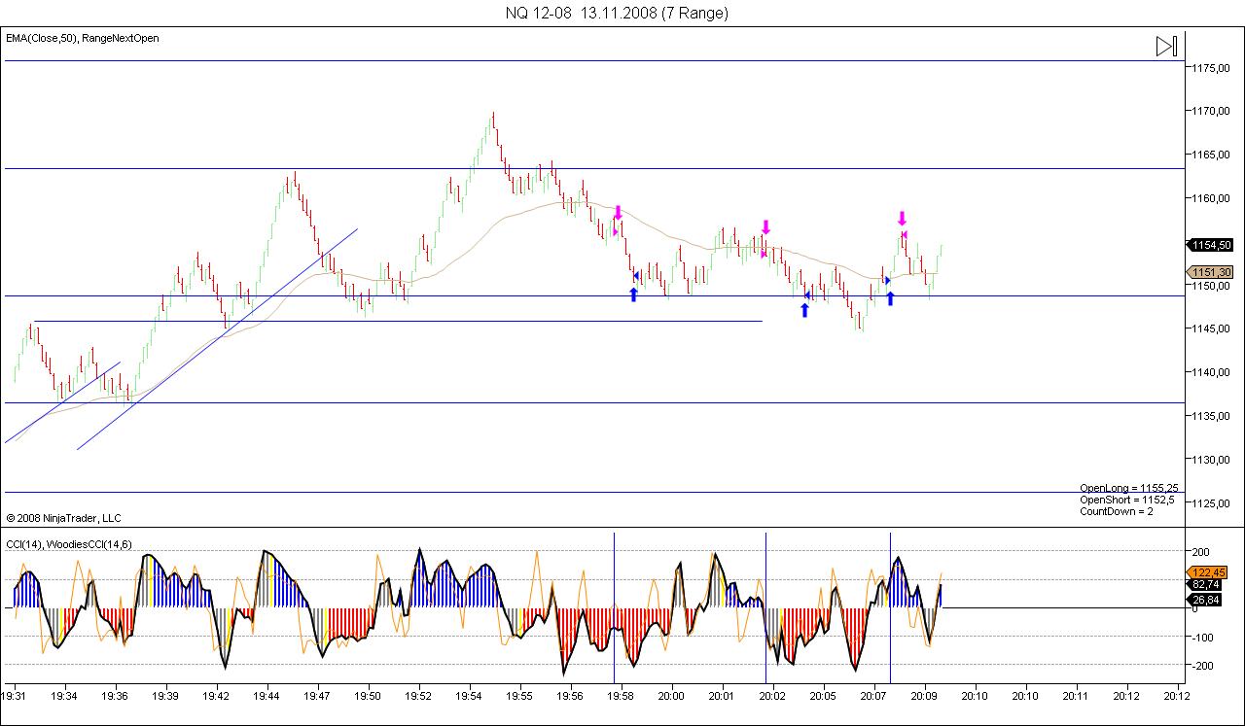Click the CountDown = 2 text
The width and height of the screenshot is (1245, 726).
1117,511
